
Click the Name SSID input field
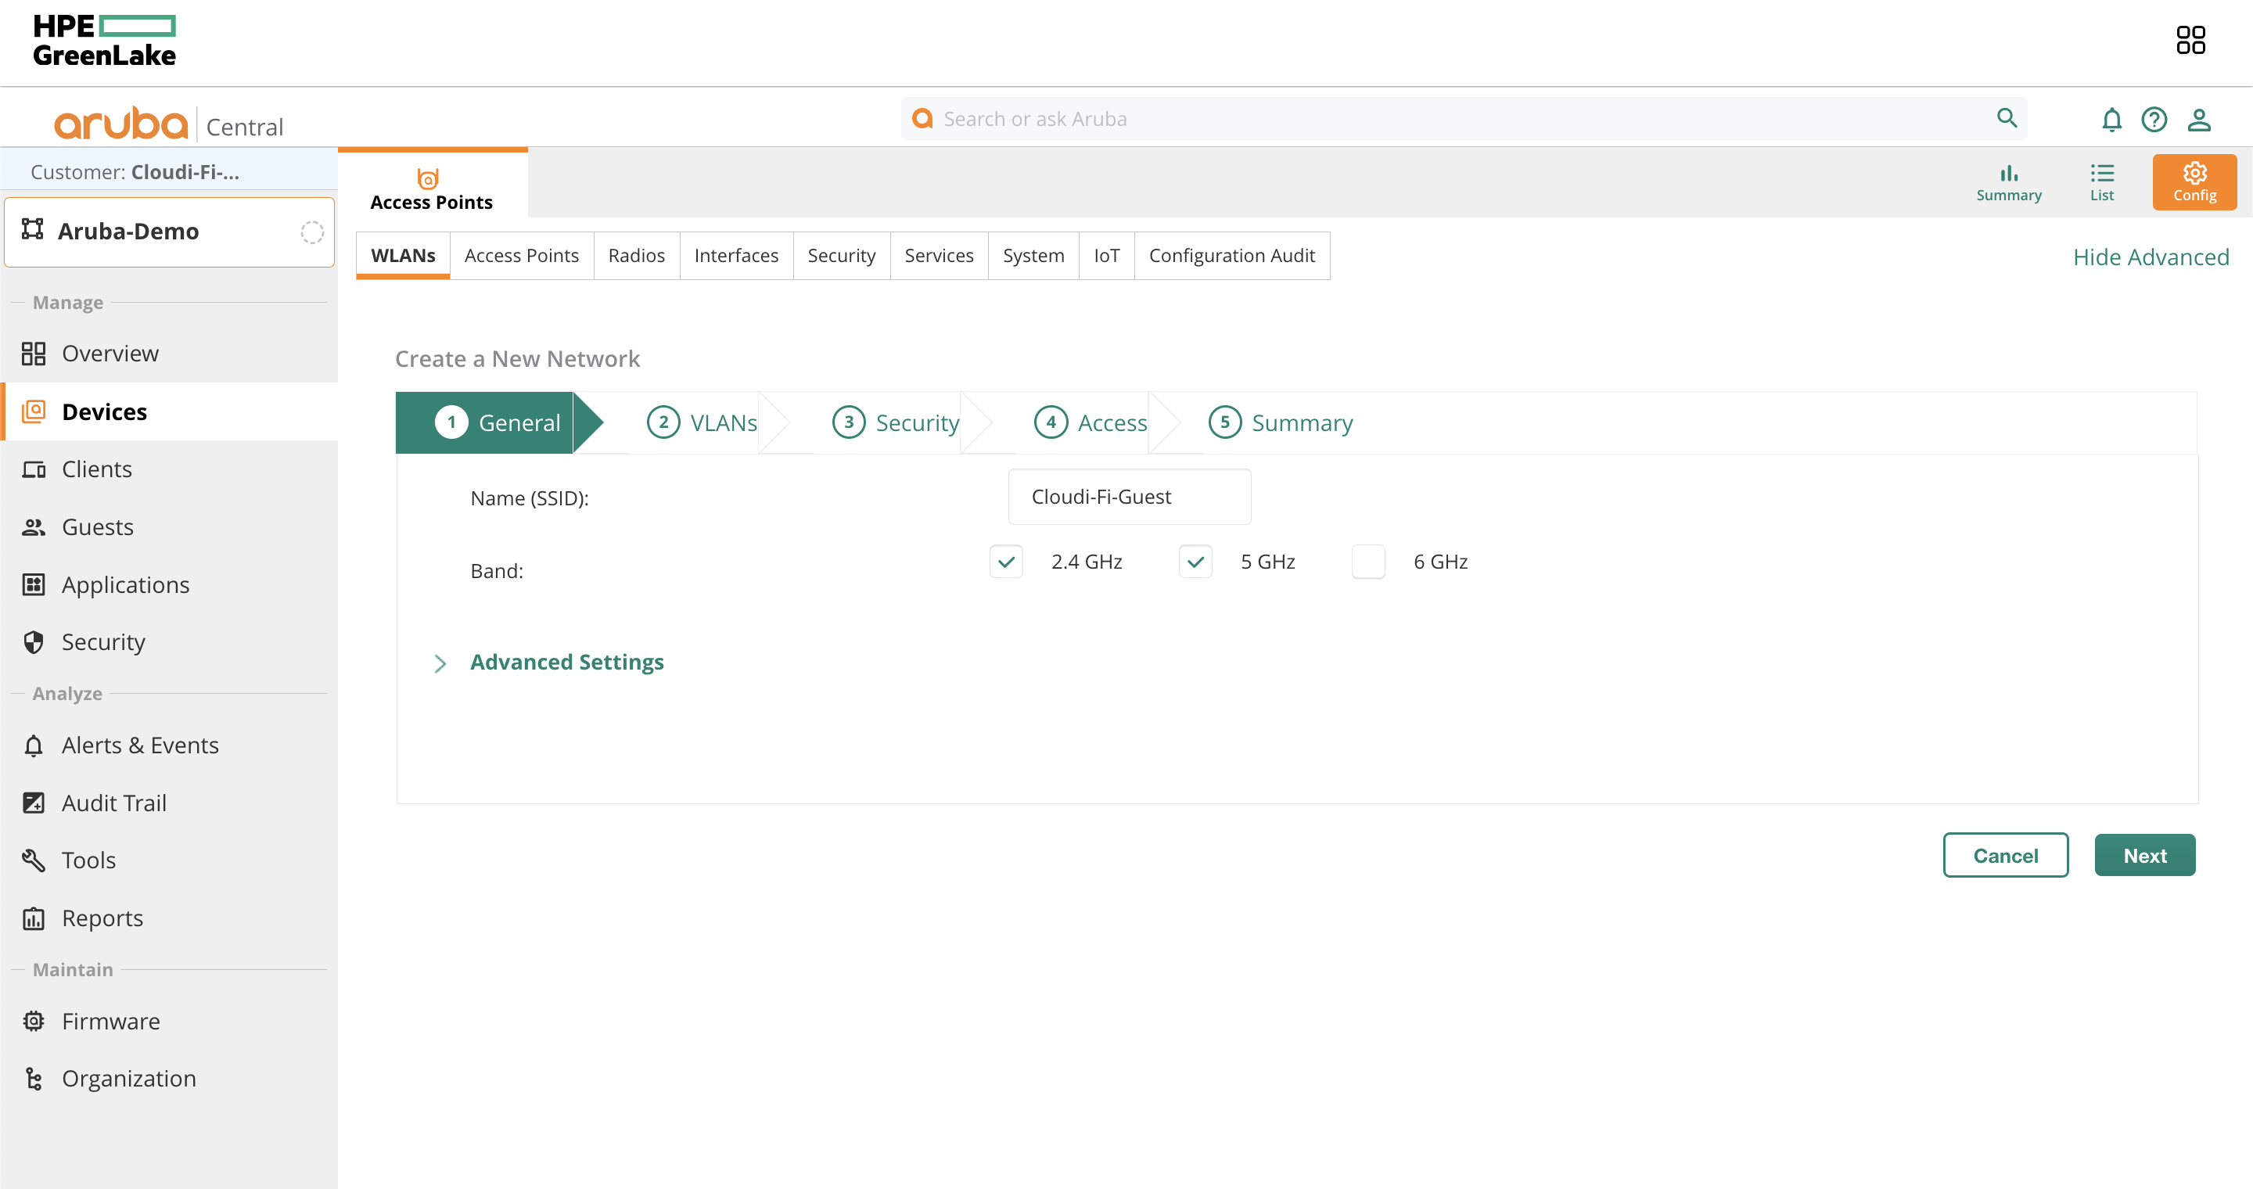[x=1129, y=496]
